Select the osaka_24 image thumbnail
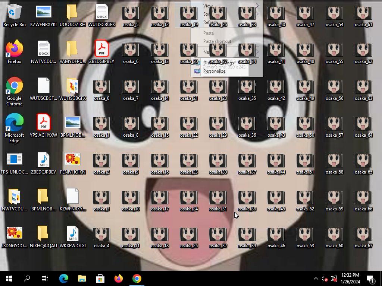 pos(189,201)
